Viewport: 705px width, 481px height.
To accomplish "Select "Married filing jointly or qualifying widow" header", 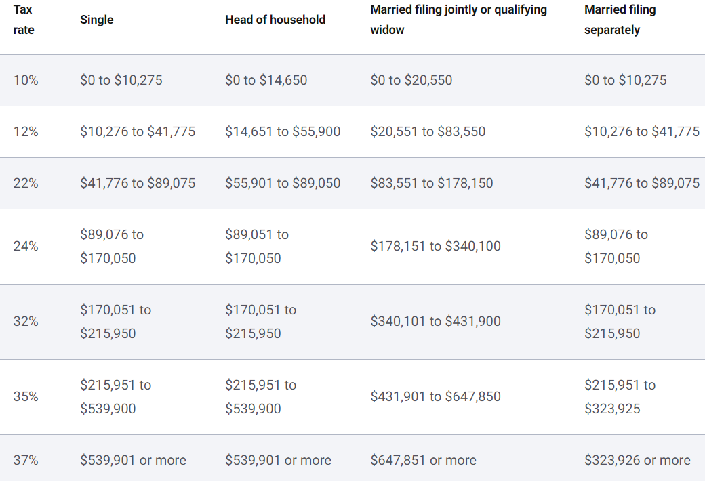I will pos(458,20).
